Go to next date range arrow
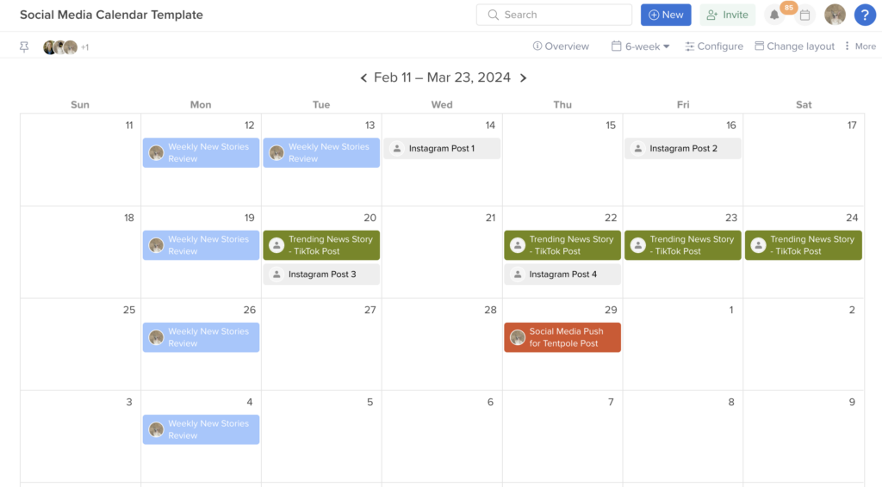 (523, 77)
